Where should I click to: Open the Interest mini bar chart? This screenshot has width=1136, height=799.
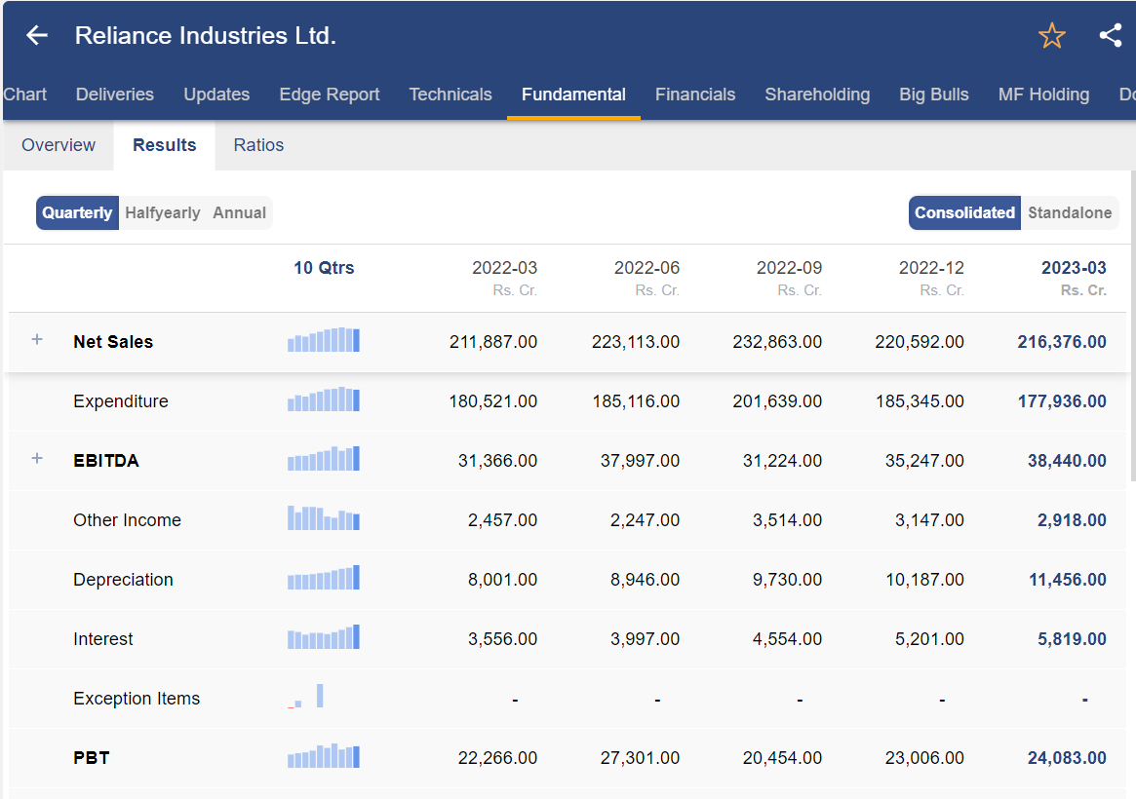323,636
